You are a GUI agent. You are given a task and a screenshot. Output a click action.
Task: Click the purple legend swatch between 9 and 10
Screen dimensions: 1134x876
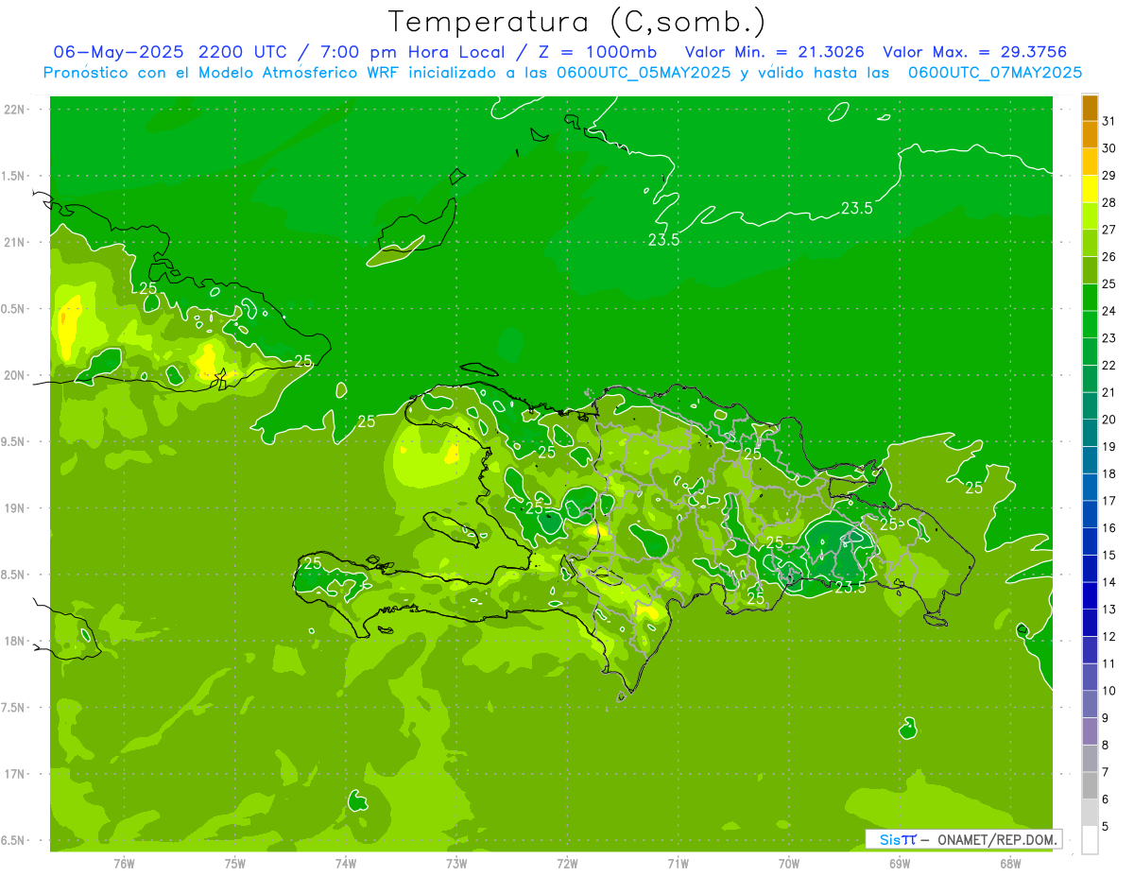(x=1090, y=704)
